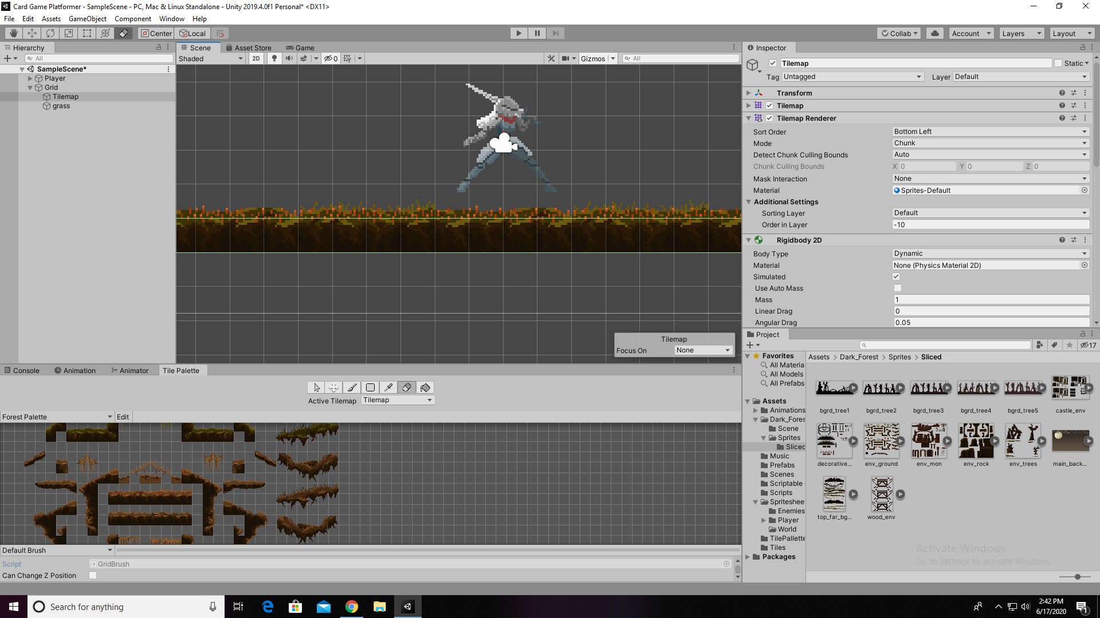Open scene component tools icon
Screen dimensions: 1100x618
[551, 58]
